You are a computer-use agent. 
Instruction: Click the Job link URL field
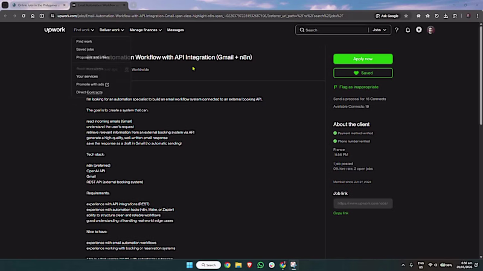pos(363,204)
